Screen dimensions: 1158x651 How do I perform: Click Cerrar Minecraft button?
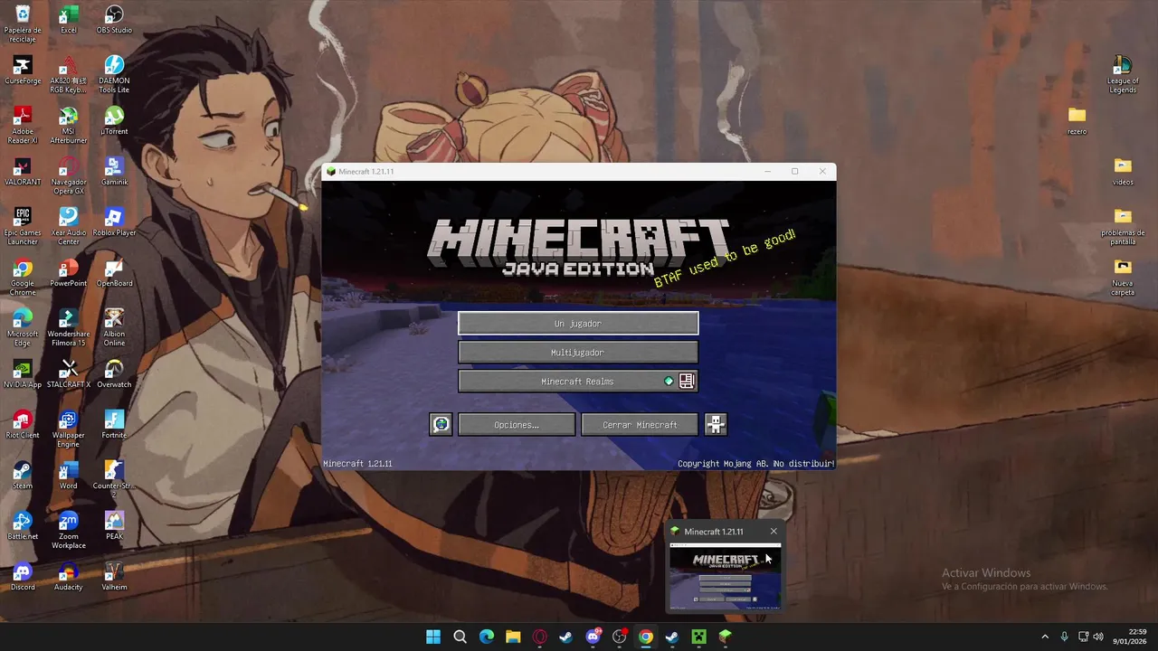[x=640, y=424]
